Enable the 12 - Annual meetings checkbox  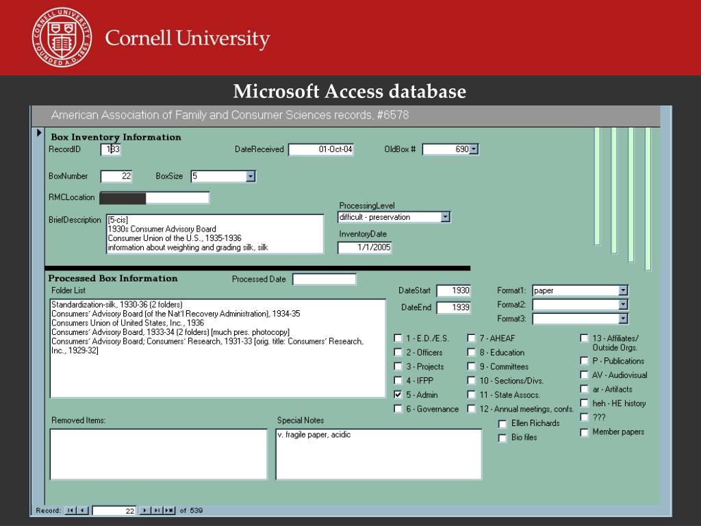tap(471, 409)
